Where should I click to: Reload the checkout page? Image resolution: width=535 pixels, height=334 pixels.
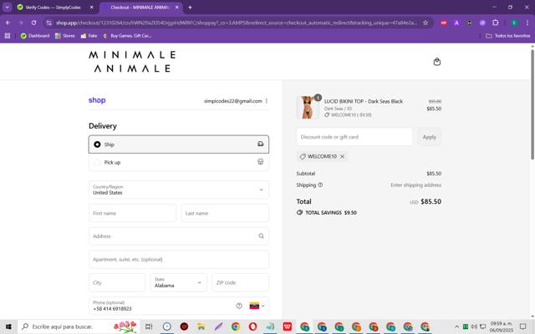click(33, 23)
